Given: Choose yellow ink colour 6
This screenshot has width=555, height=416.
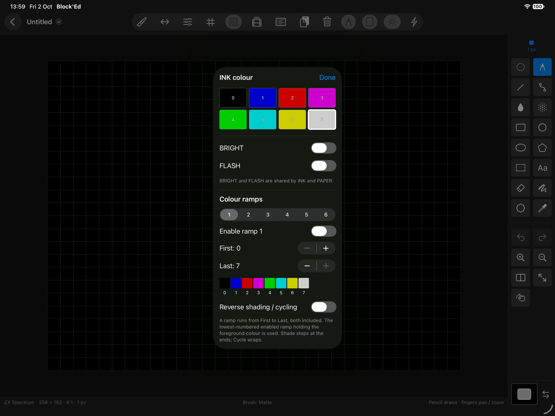Looking at the screenshot, I should (x=292, y=120).
